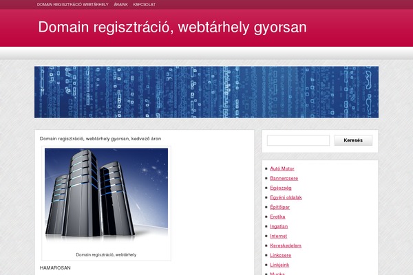This screenshot has width=413, height=275.
Task: Open the Építőipar category link
Action: tap(279, 207)
